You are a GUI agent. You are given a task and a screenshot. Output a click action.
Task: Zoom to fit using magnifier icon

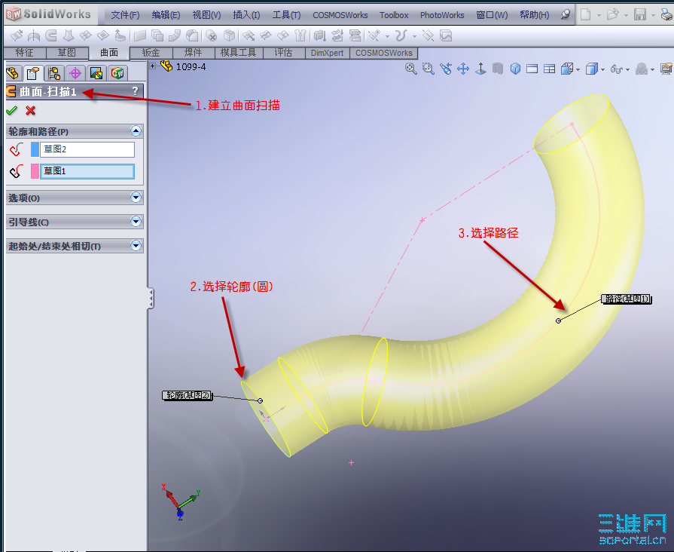point(411,69)
